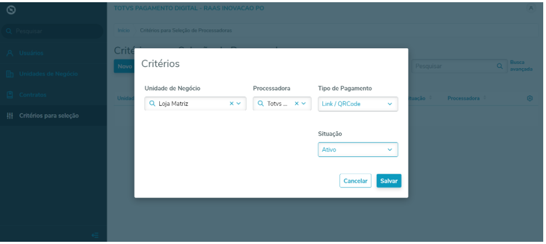Viewport: 546px width, 244px height.
Task: Click the Usuários person icon
Action: (x=10, y=53)
